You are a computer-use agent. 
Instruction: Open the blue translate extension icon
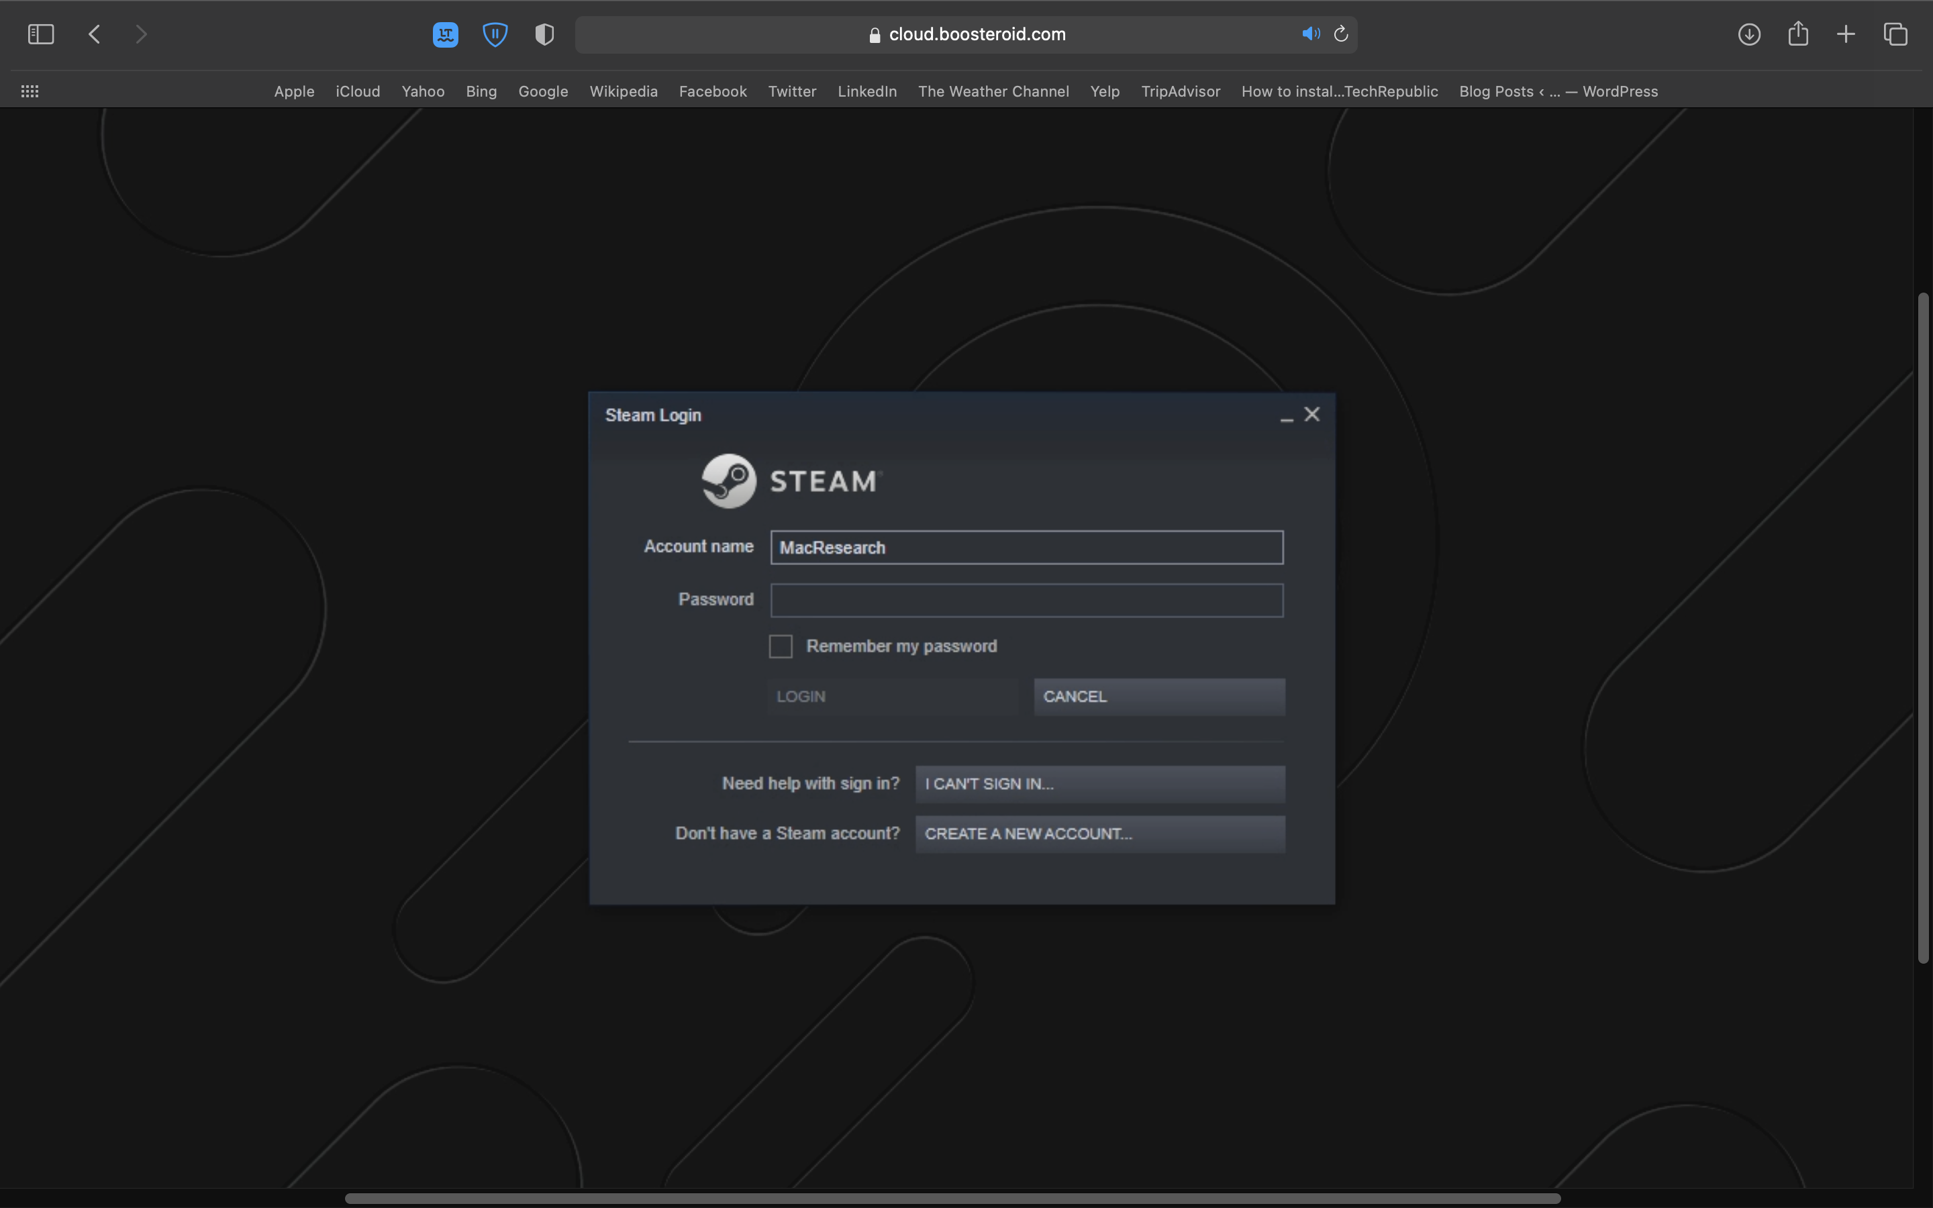pyautogui.click(x=446, y=34)
